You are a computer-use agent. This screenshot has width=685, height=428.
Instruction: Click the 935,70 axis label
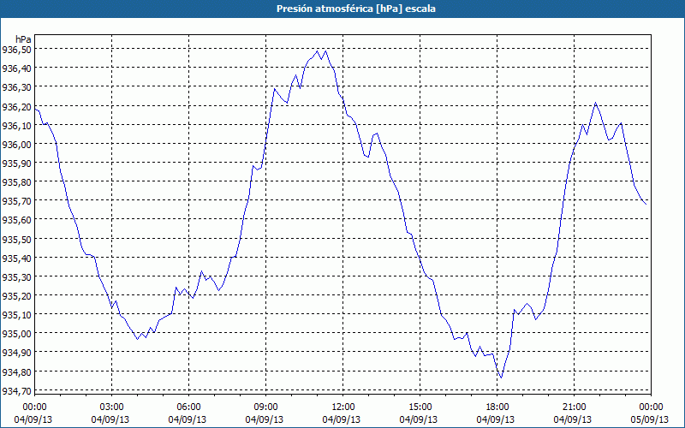pyautogui.click(x=16, y=201)
